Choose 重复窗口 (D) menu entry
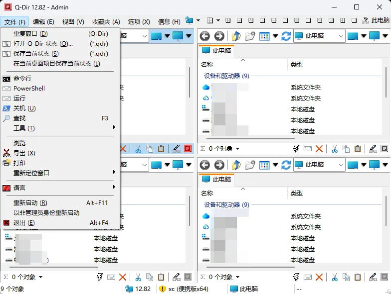Image resolution: width=391 pixels, height=294 pixels. [x=61, y=34]
